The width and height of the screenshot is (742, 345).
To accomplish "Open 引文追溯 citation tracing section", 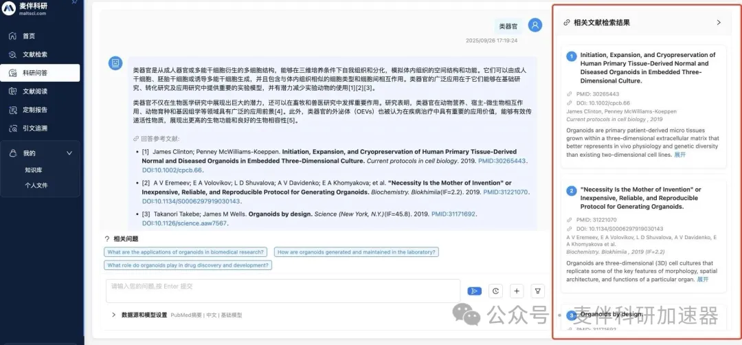I will tap(34, 128).
